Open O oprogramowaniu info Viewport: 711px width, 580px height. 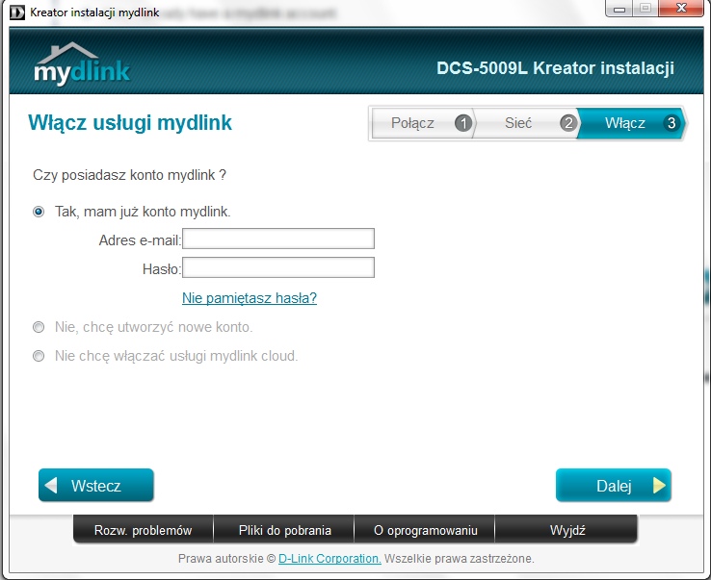tap(425, 529)
